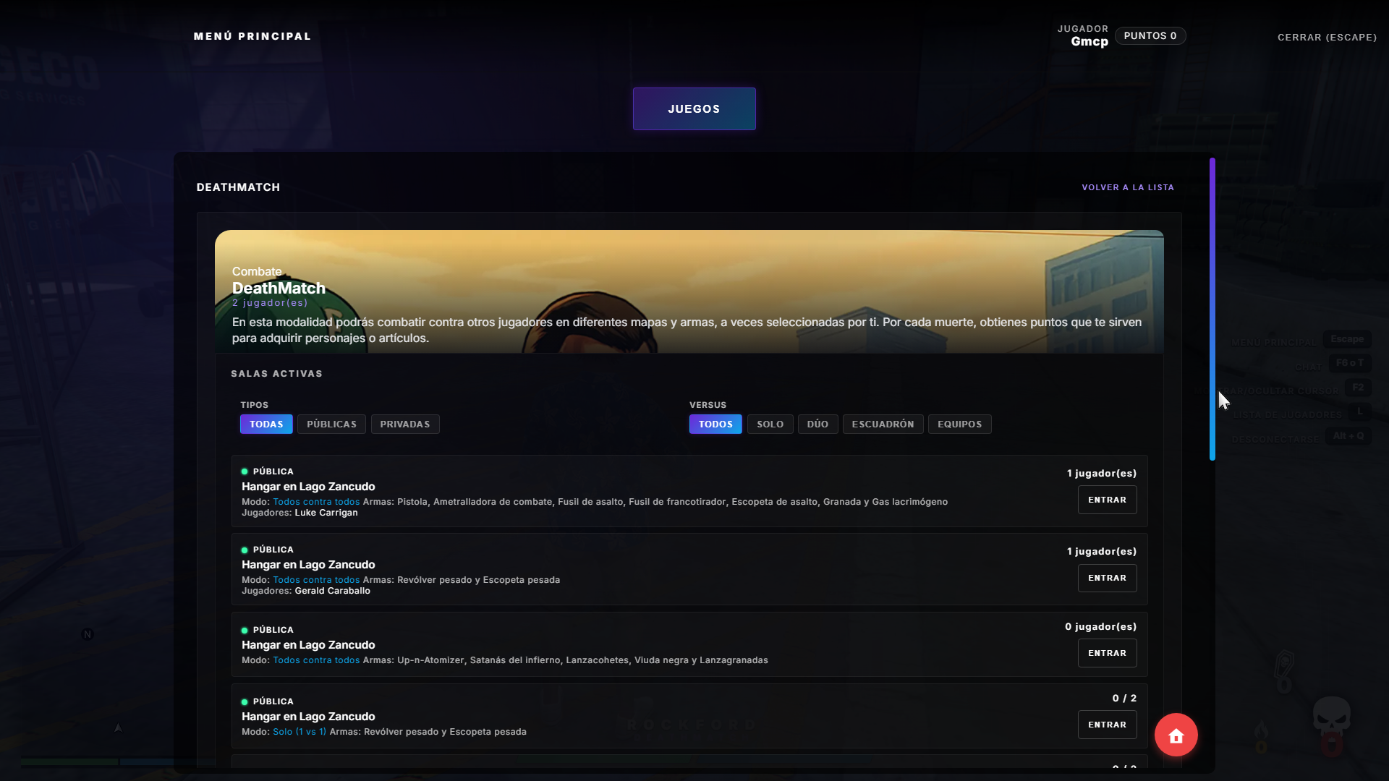
Task: Enter the Solo 1 vs 1 room
Action: [1107, 725]
